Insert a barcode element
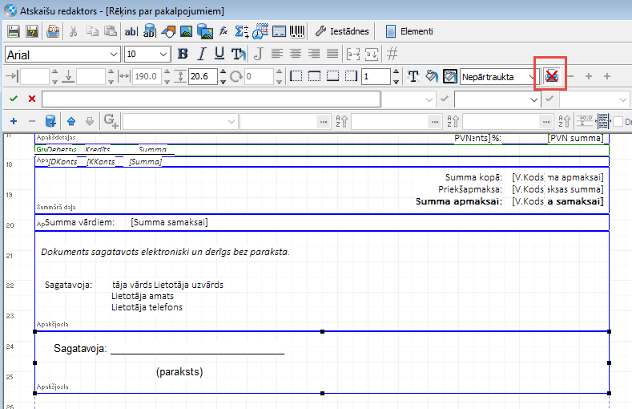The width and height of the screenshot is (632, 409). 296,31
